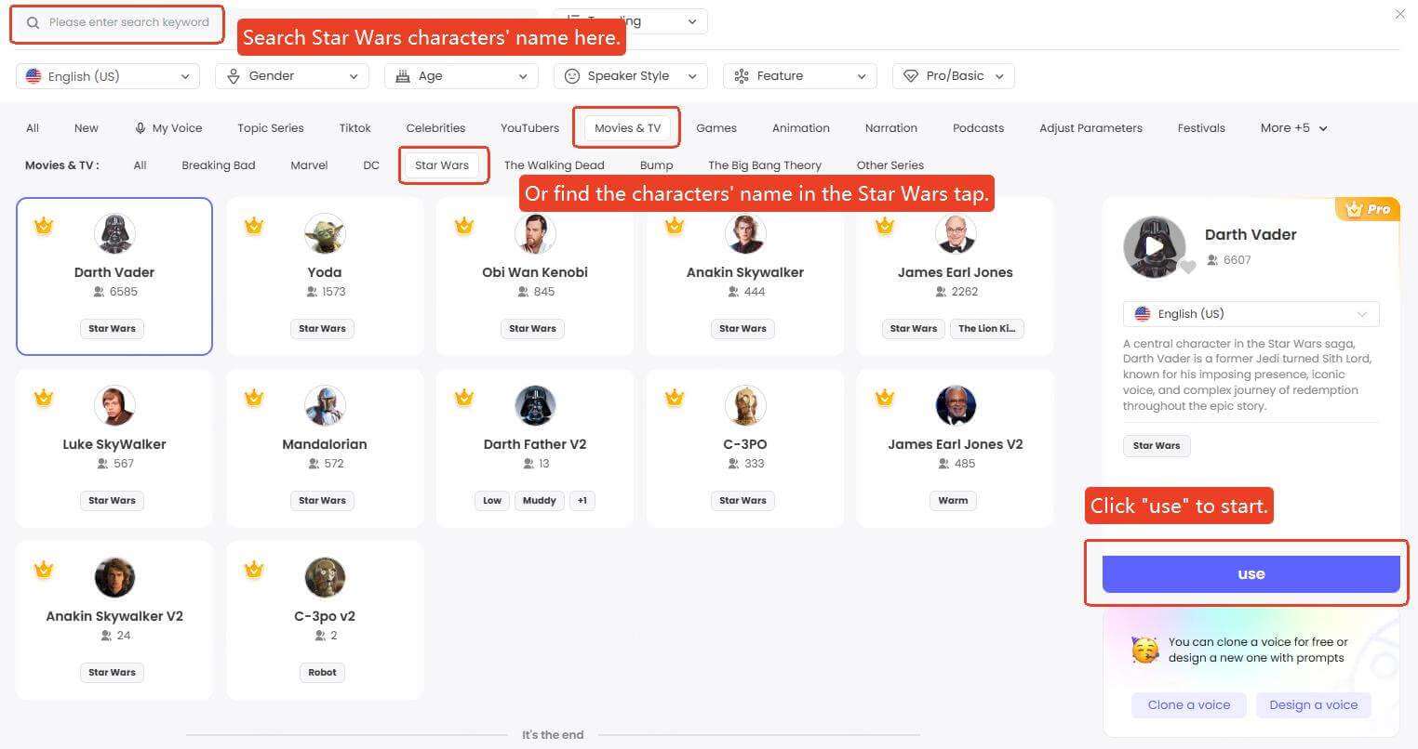Pick the C-3po v2 avatar
The width and height of the screenshot is (1418, 749).
pyautogui.click(x=325, y=577)
